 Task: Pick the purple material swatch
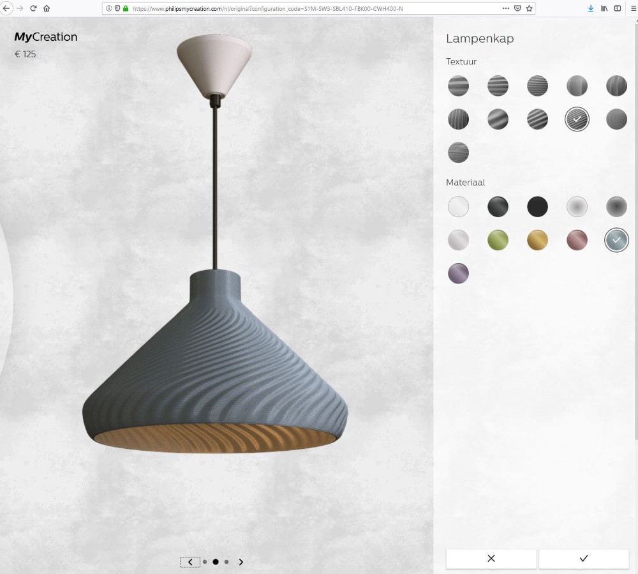click(x=458, y=273)
